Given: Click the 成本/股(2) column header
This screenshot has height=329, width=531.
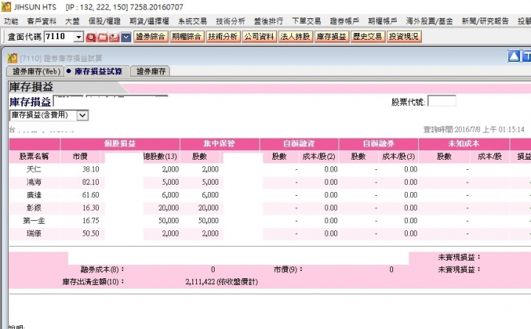Looking at the screenshot, I should click(x=319, y=157).
